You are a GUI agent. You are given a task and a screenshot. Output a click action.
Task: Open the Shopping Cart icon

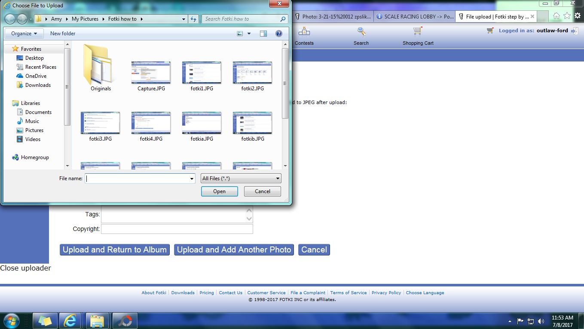418,31
